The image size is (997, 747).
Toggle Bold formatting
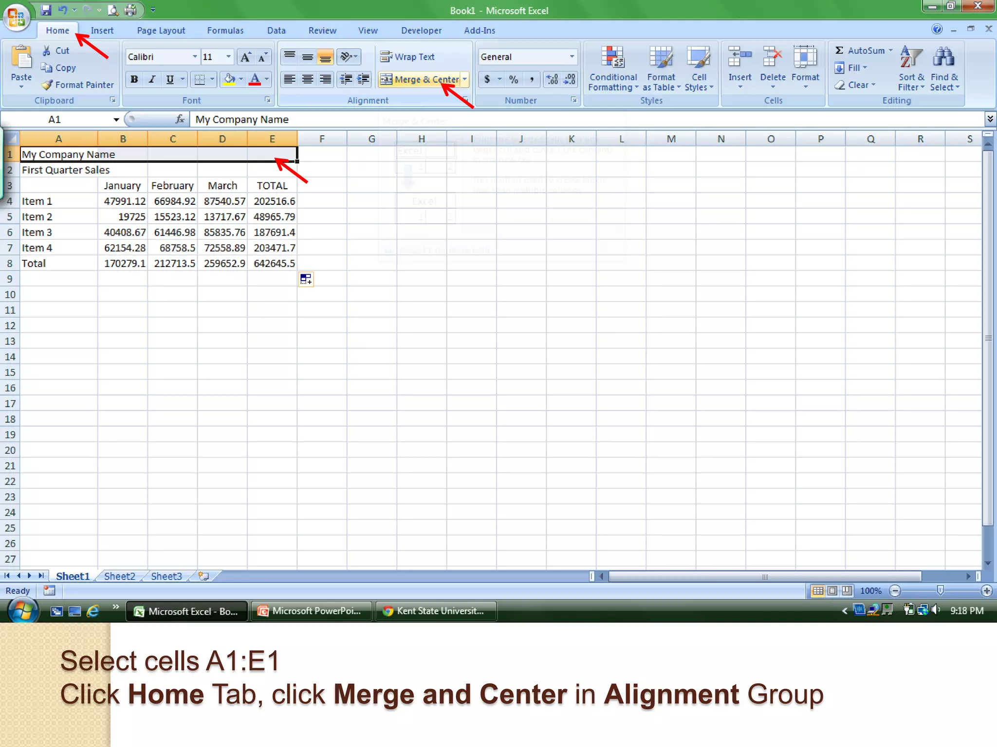(134, 79)
